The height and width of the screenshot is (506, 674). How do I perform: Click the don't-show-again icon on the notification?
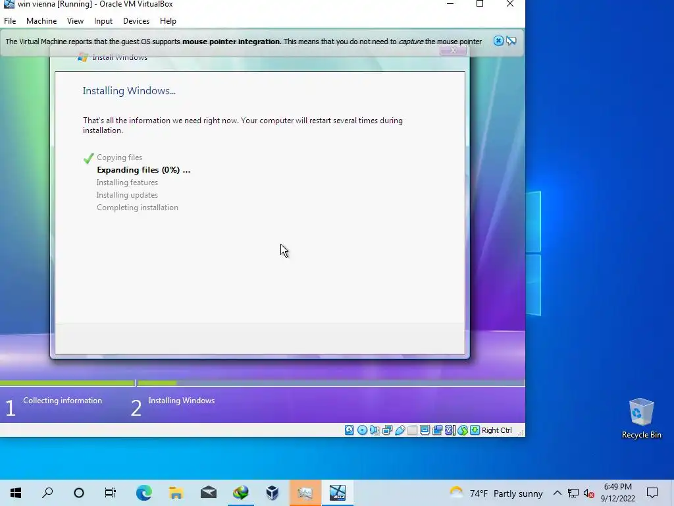(x=511, y=41)
